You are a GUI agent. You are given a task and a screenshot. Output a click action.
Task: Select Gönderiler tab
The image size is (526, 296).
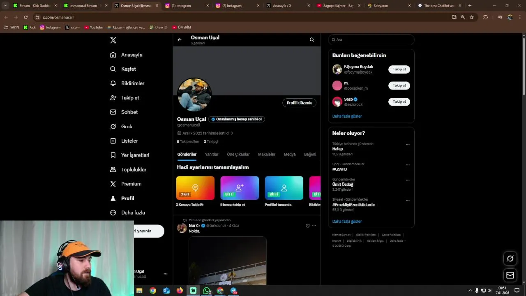[187, 155]
